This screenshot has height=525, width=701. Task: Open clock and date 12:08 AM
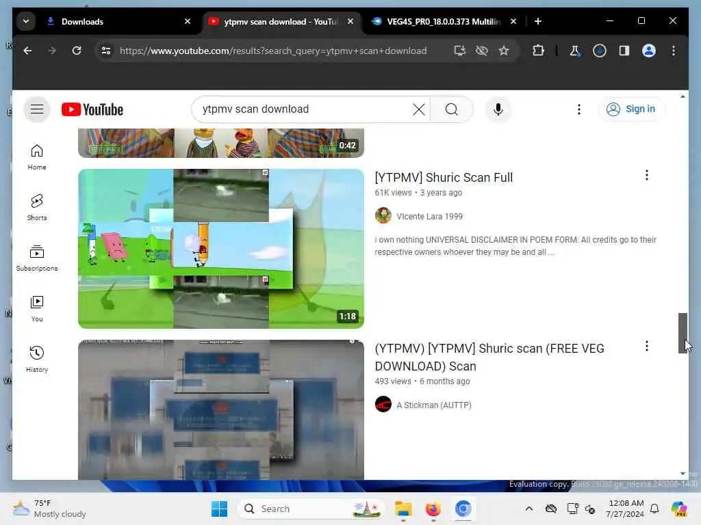[625, 509]
